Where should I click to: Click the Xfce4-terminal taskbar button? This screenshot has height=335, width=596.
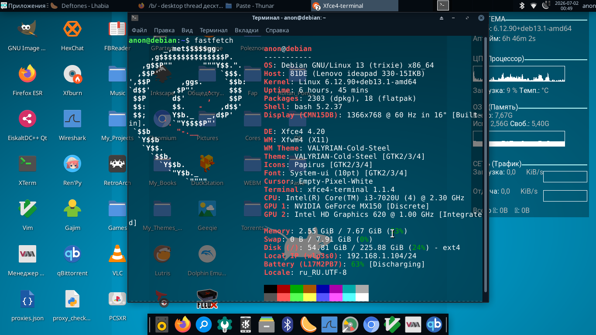pos(354,6)
